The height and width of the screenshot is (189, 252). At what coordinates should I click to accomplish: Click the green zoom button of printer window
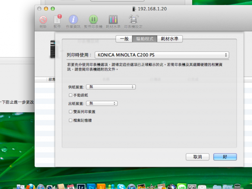coord(53,9)
